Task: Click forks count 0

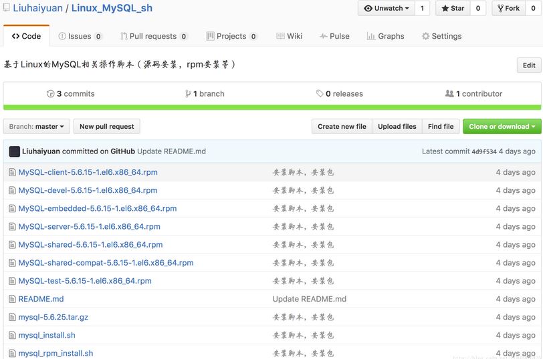Action: 533,8
